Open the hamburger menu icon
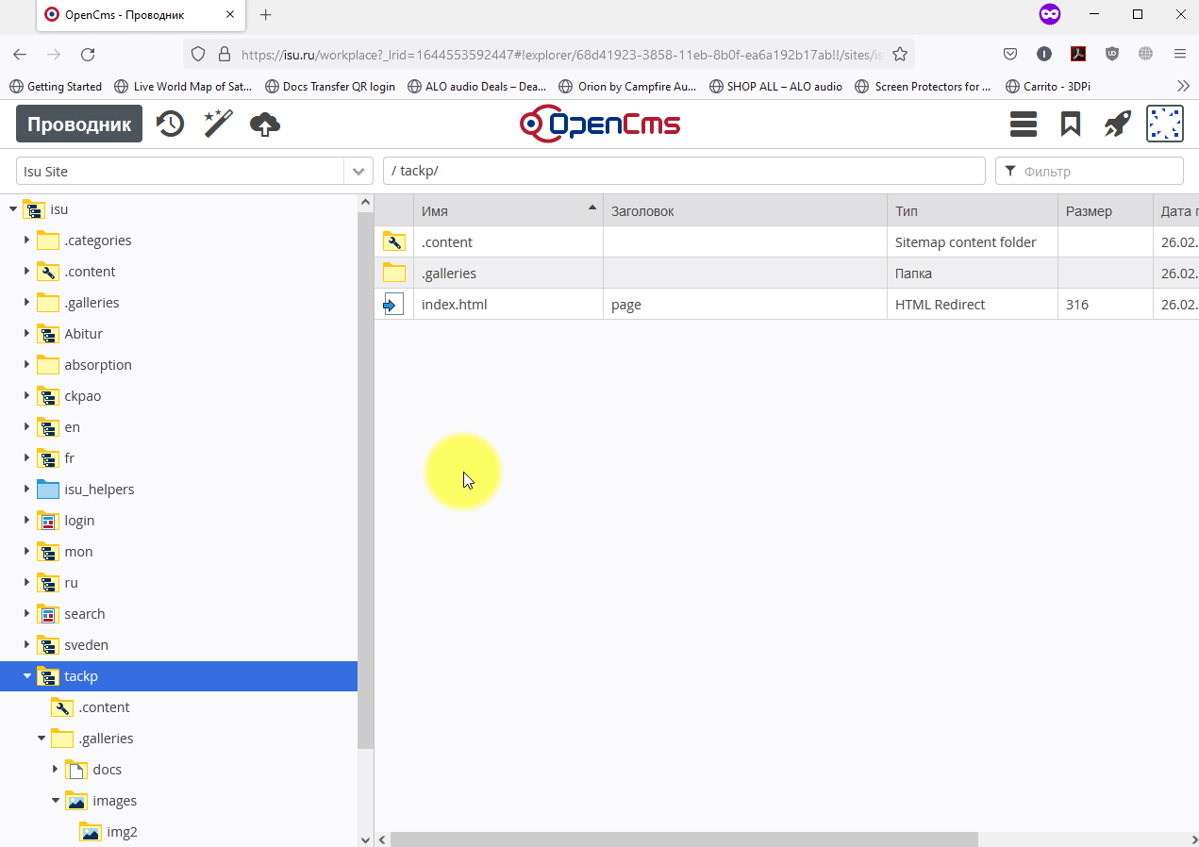This screenshot has height=847, width=1199. [x=1023, y=124]
